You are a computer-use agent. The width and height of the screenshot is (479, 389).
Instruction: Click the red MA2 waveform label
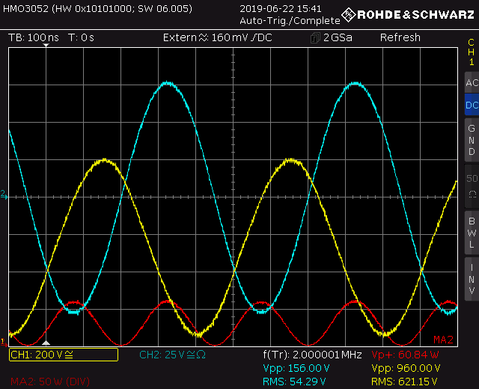coord(444,340)
